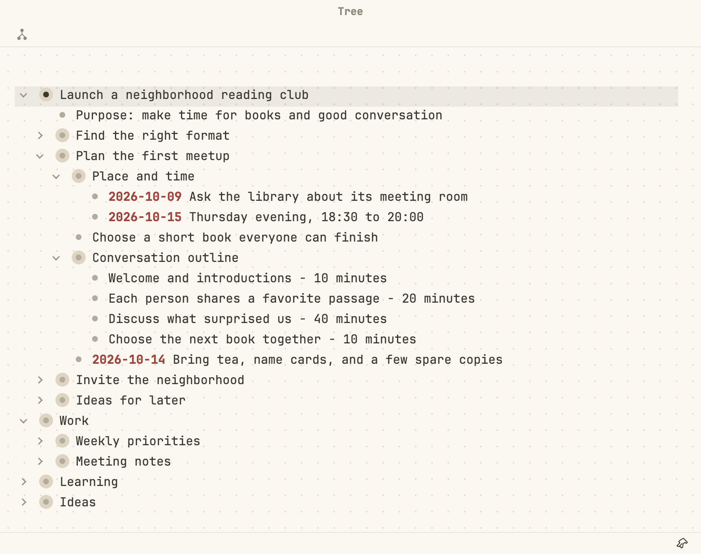Select Choose a short book item
This screenshot has height=554, width=701.
point(235,237)
